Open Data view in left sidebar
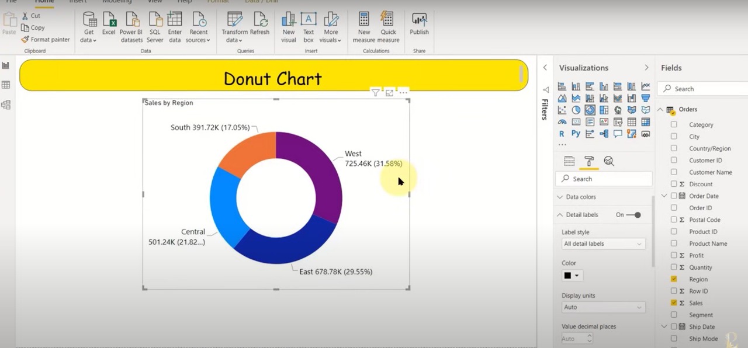Viewport: 748px width, 348px height. pyautogui.click(x=6, y=85)
